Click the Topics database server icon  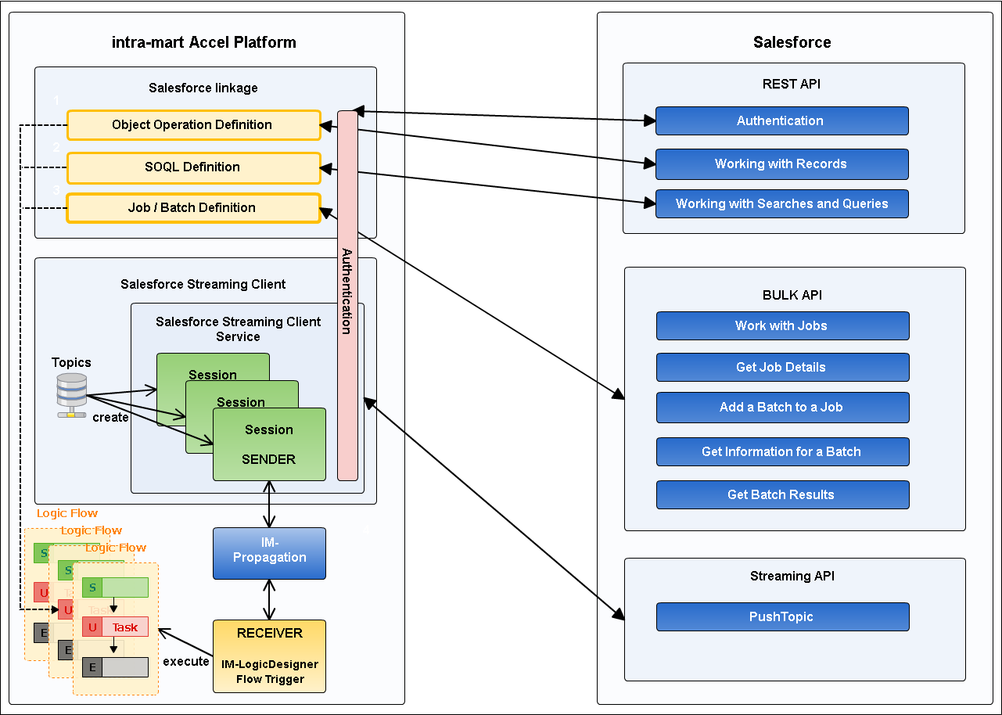click(x=72, y=395)
